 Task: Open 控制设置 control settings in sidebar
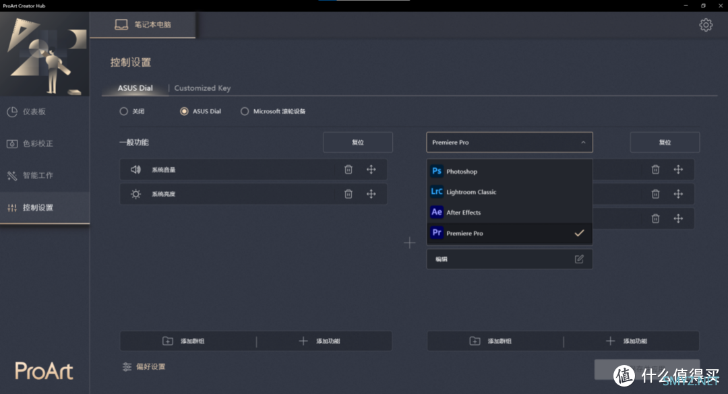pyautogui.click(x=44, y=207)
